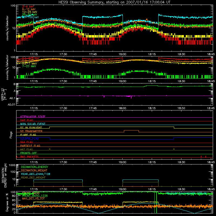Select the 50-100 keV legend label
The width and height of the screenshot is (216, 216).
[x=31, y=17]
